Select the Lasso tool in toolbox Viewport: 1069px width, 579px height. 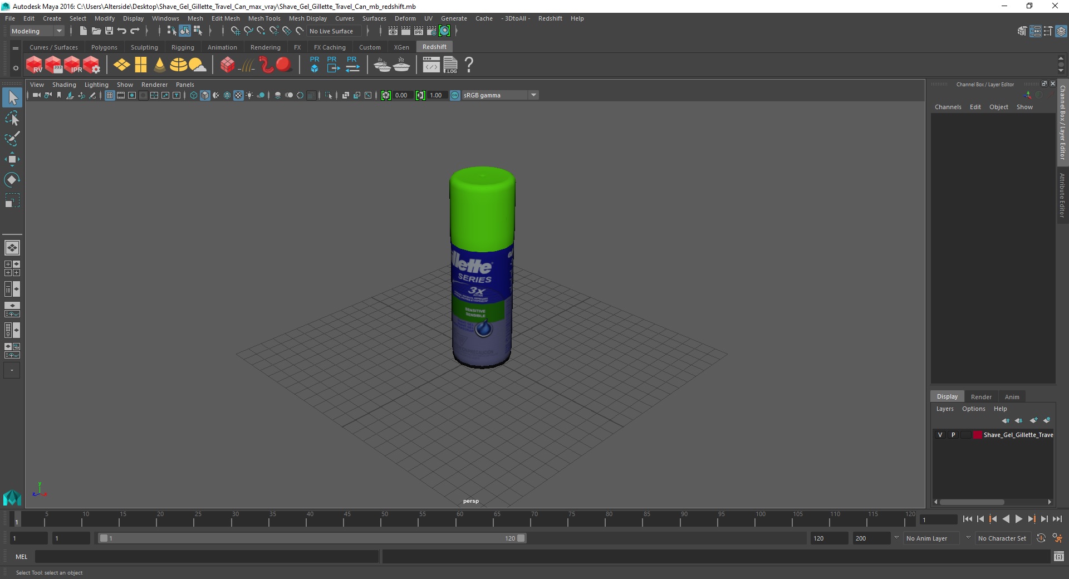[x=12, y=119]
